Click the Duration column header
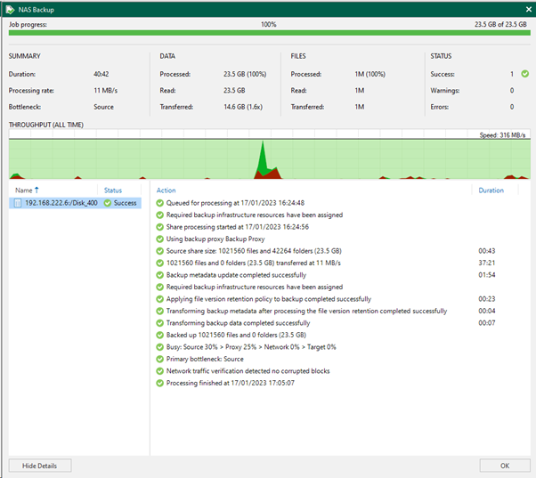Viewport: 536px width, 478px height. [x=491, y=190]
